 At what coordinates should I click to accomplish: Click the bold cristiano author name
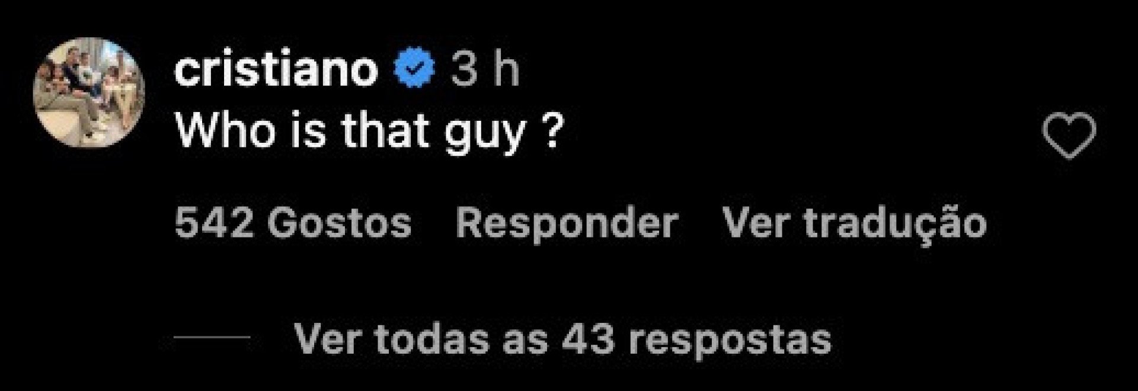(x=276, y=70)
